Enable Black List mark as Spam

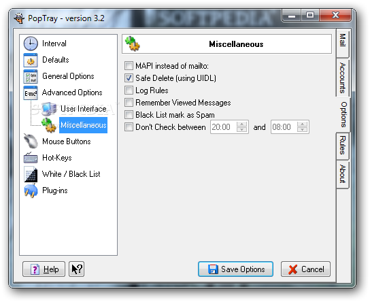[129, 115]
